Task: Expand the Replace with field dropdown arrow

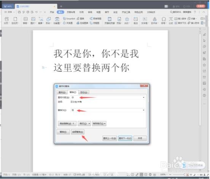Action: [143, 110]
